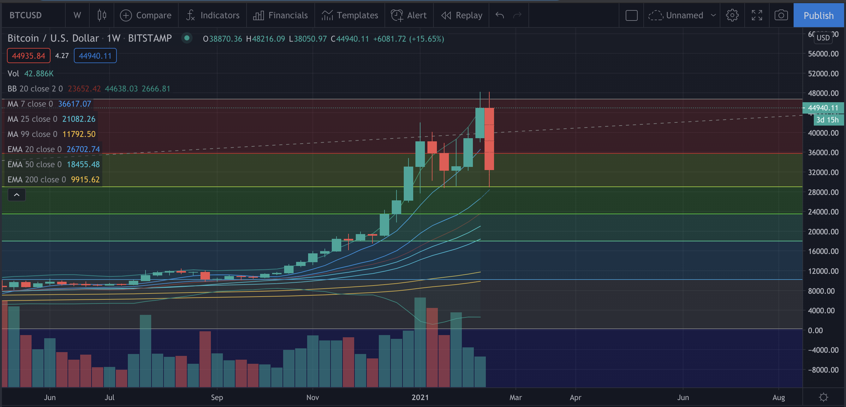Image resolution: width=846 pixels, height=407 pixels.
Task: Change the W weekly timeframe interval
Action: [77, 15]
